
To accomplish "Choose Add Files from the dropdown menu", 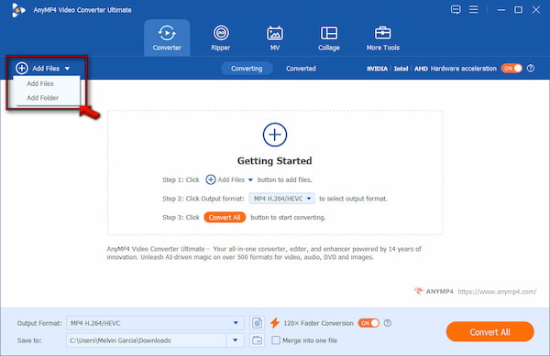I will point(40,83).
